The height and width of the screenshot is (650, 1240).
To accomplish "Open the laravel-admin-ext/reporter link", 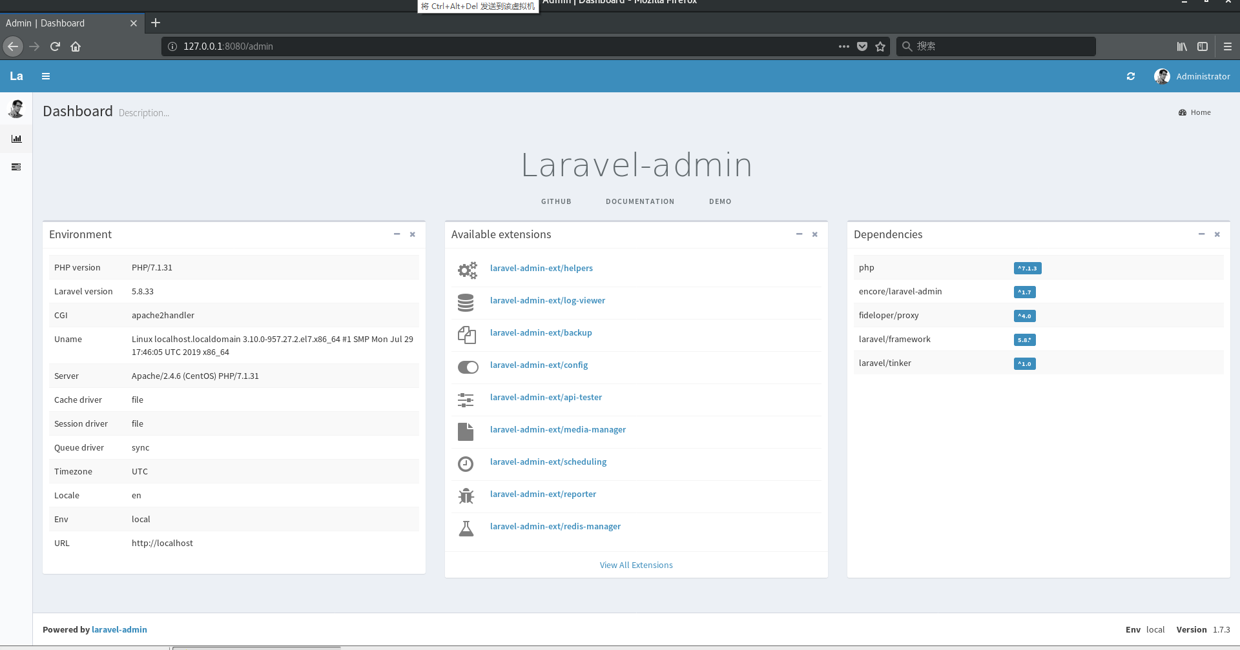I will pyautogui.click(x=543, y=494).
